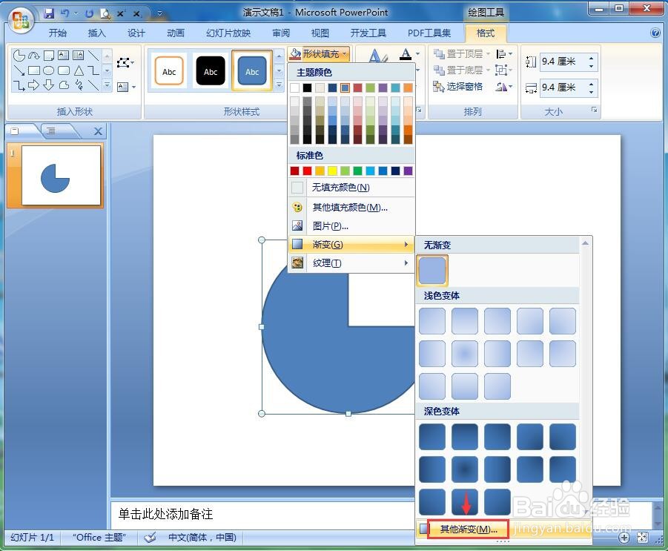Viewport: 668px width, 551px height.
Task: Save the presentation using the floppy icon
Action: 49,13
